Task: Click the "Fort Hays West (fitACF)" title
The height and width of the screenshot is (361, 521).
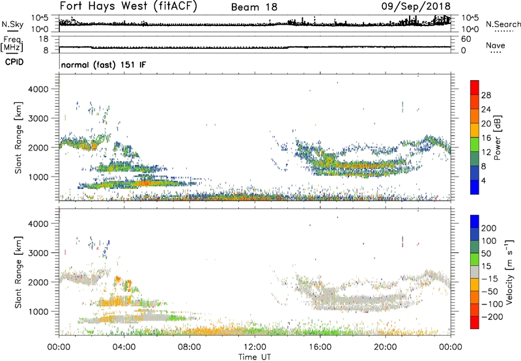Action: pyautogui.click(x=128, y=7)
